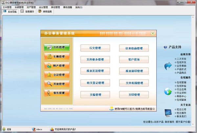Viewport: 197px width, 133px height.
Task: Click the 宏达理念 slogan text at bottom
Action: [x=167, y=122]
